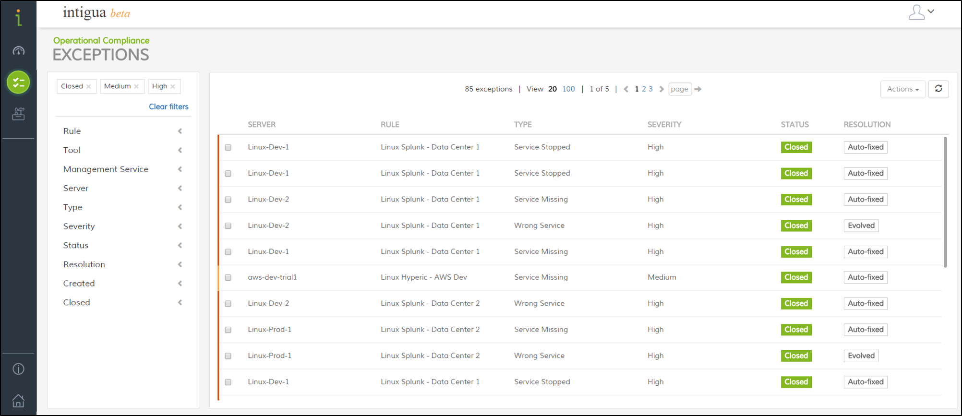
Task: Sort by TYPE column header
Action: (523, 125)
